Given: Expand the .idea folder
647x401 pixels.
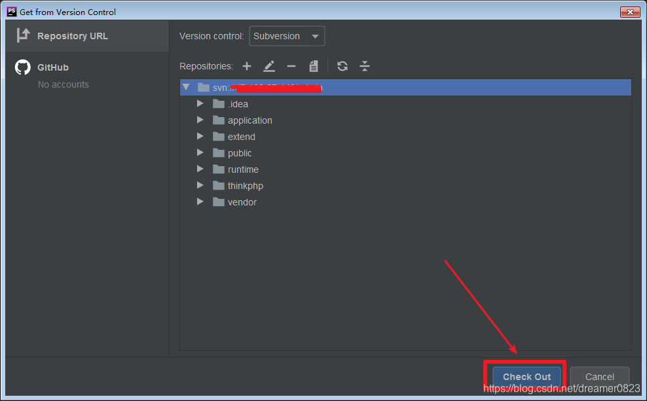Looking at the screenshot, I should tap(200, 103).
